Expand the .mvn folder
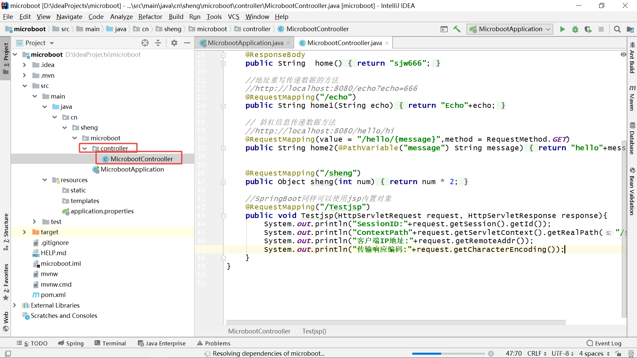The image size is (637, 358). click(25, 76)
